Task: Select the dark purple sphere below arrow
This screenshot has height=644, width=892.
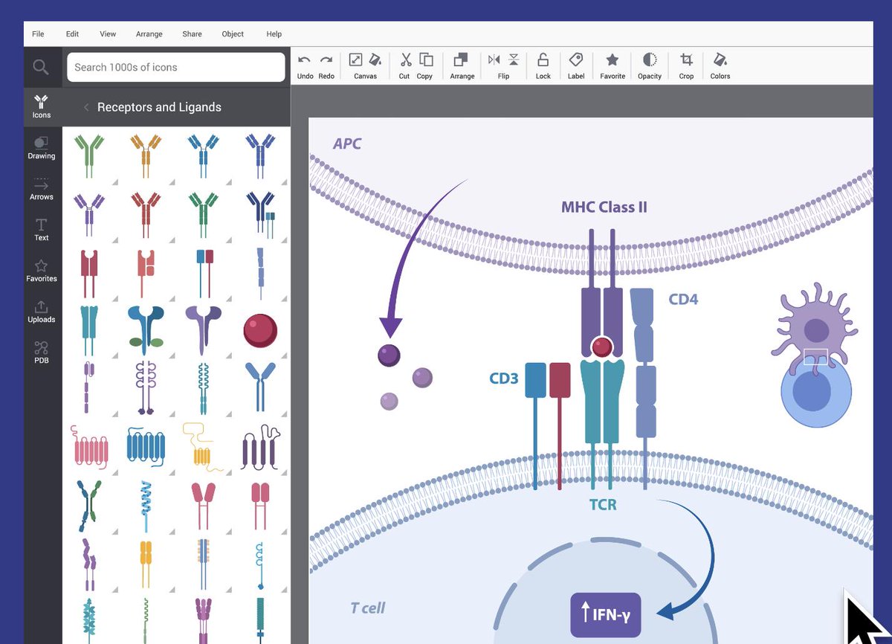Action: point(389,355)
